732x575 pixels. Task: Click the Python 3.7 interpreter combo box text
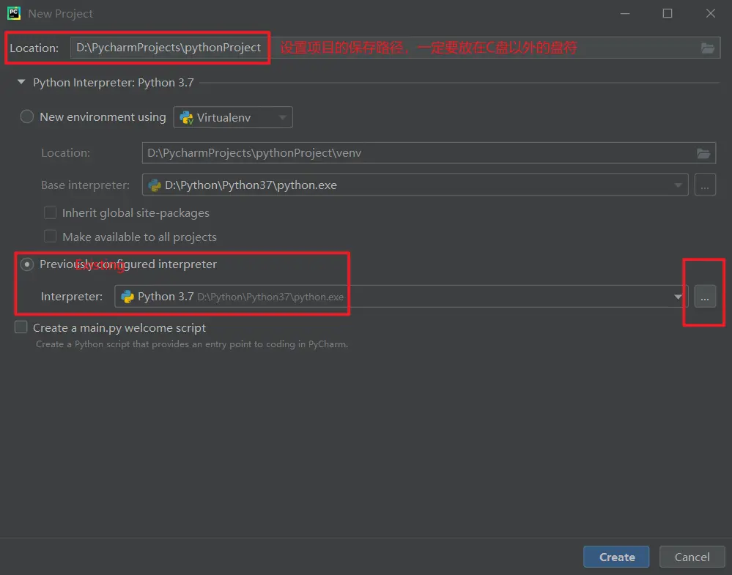[240, 297]
